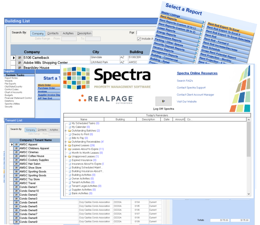Image resolution: width=260 pixels, height=225 pixels.
Task: Open Spectra Utilities system task
Action: pyautogui.click(x=12, y=104)
